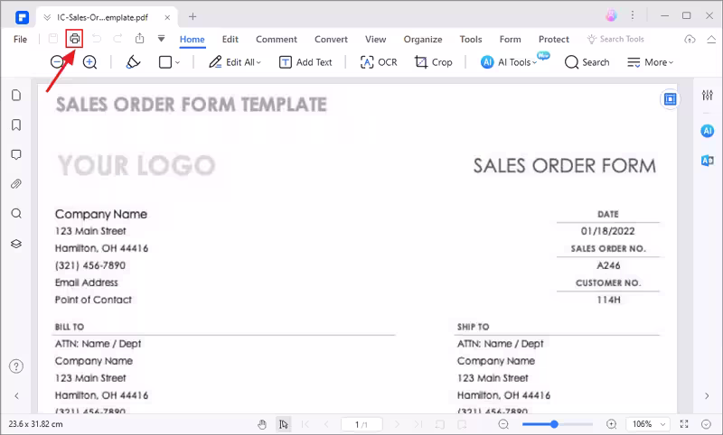The width and height of the screenshot is (723, 435).
Task: Expand the right sidebar with the arrow
Action: coord(707,396)
